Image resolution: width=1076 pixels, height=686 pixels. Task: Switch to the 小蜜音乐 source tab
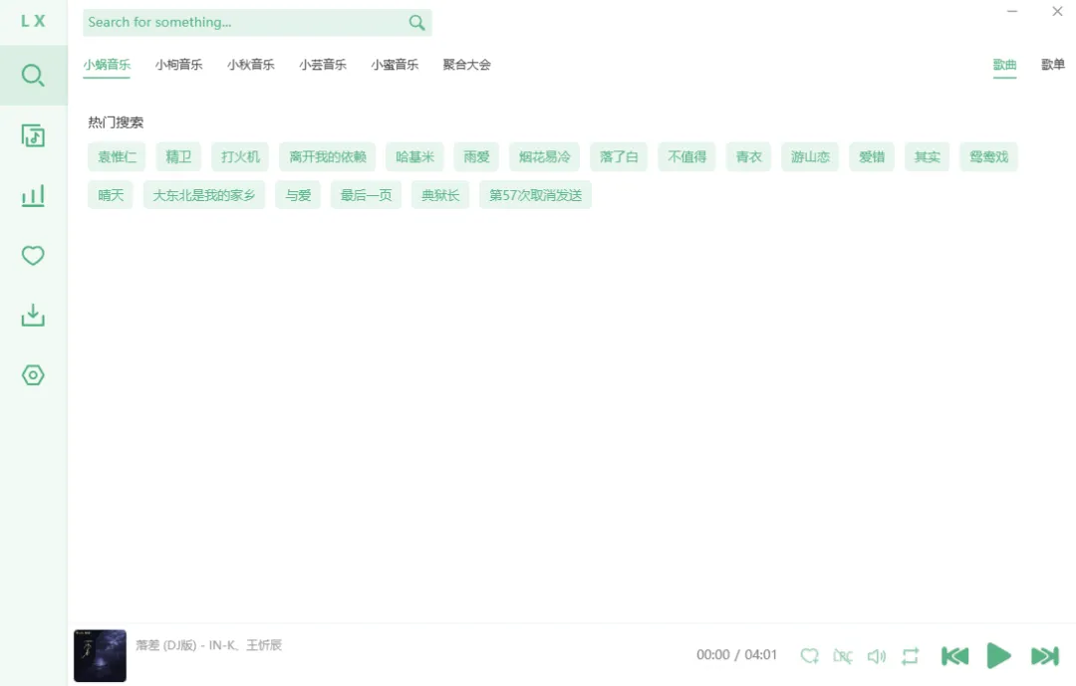(395, 65)
